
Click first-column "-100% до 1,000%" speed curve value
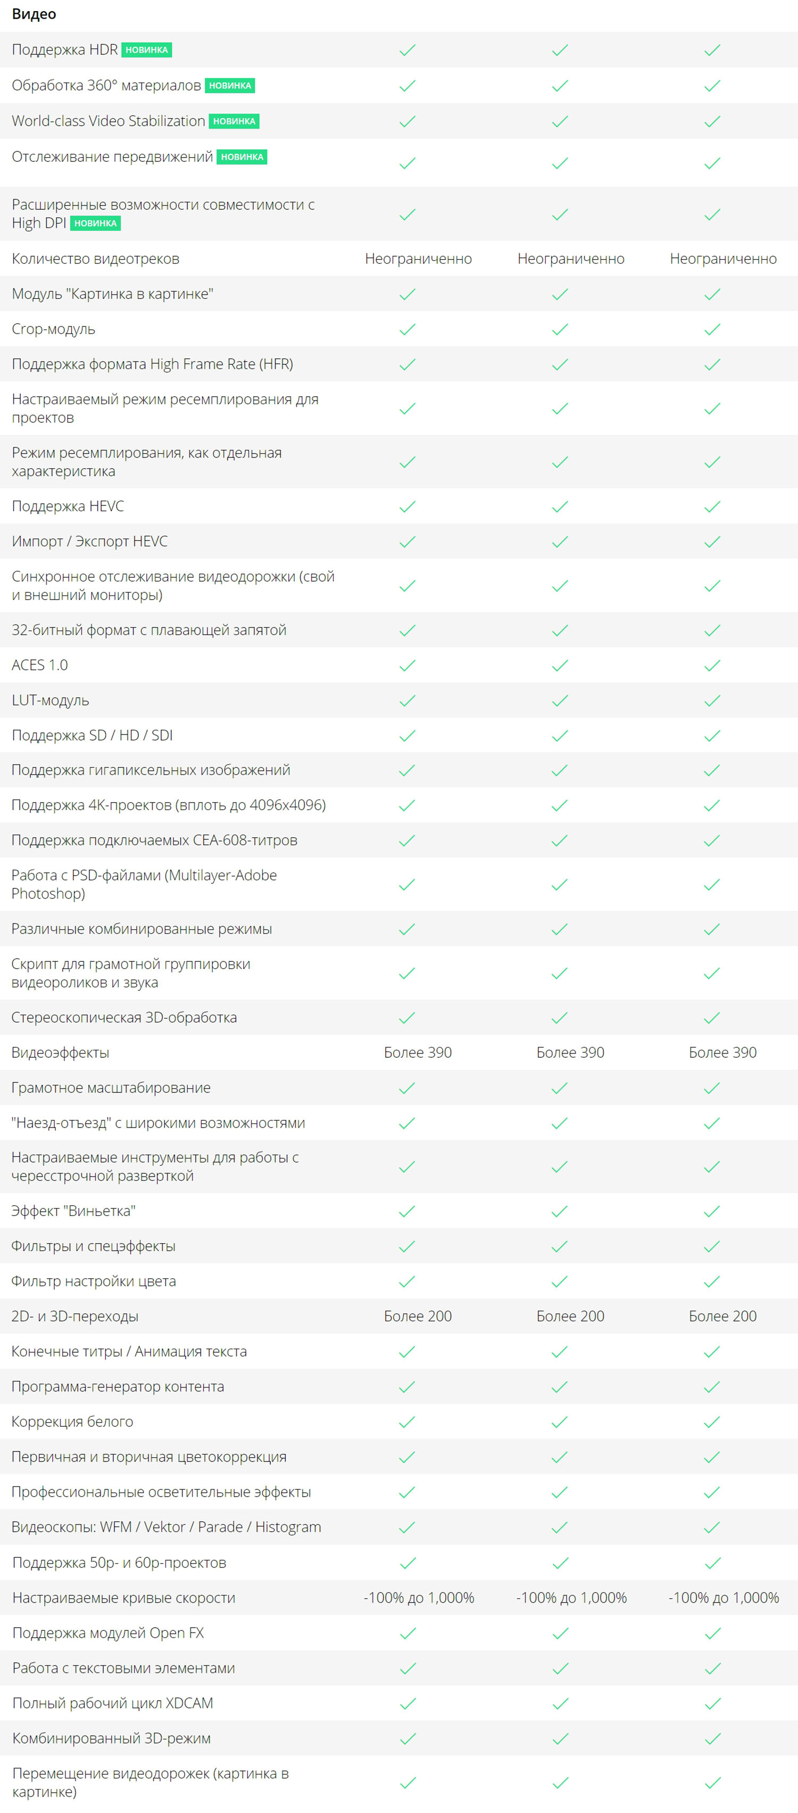[x=418, y=1598]
